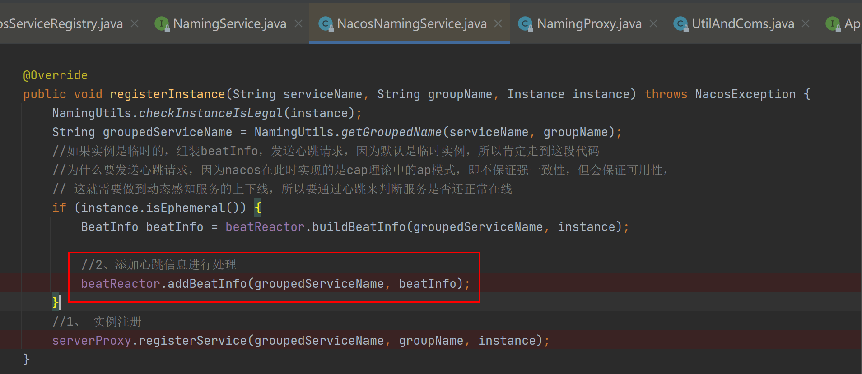The width and height of the screenshot is (862, 374).
Task: Click the class icon on NacosNamingService.java tab
Action: pos(326,23)
